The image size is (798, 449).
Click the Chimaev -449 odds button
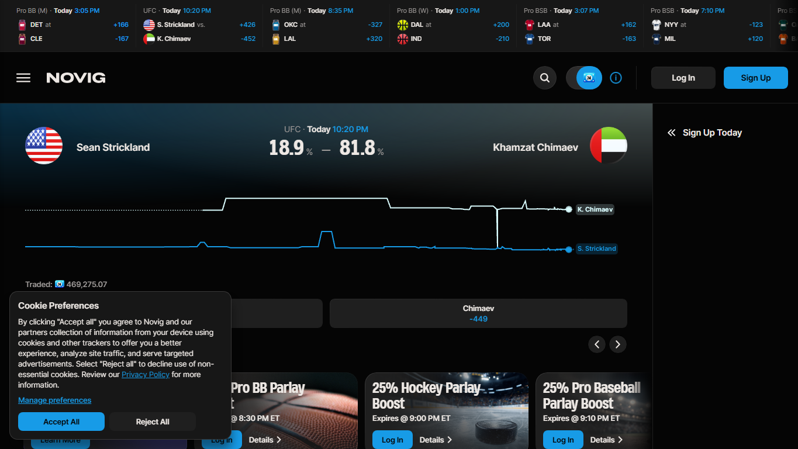pyautogui.click(x=478, y=313)
